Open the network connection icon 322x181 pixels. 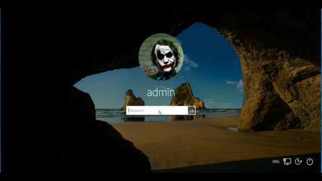[287, 161]
